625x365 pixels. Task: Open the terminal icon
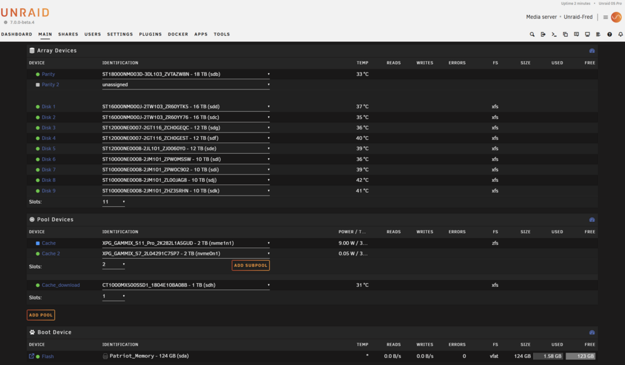click(x=554, y=34)
